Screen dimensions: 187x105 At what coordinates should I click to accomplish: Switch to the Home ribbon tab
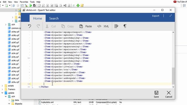38,18
